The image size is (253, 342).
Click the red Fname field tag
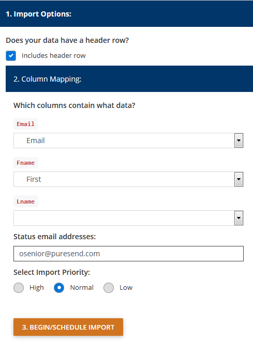coord(26,163)
